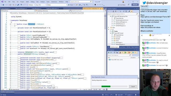Click the Duration column header in Test Explorer
Screen dimensions: 171x96
[133, 58]
